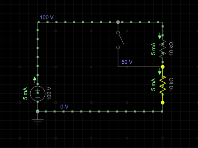Click the 100 V value label beside the source
Viewport: 198px width, 148px height.
pos(49,94)
